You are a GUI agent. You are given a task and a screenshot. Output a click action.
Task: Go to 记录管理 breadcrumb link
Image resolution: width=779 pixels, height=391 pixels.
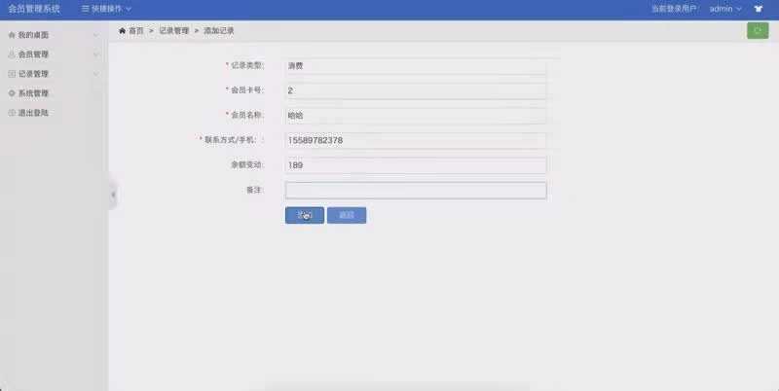pyautogui.click(x=174, y=31)
